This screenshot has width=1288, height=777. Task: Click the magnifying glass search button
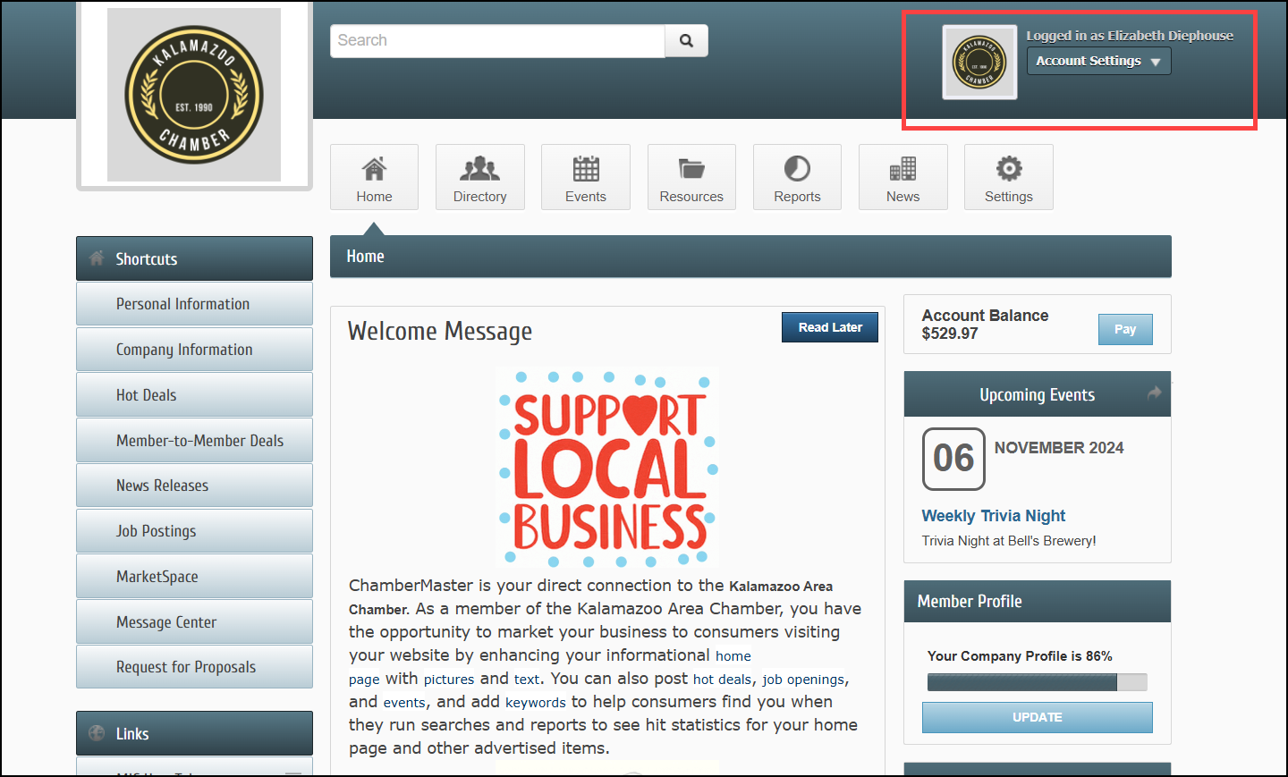point(686,40)
